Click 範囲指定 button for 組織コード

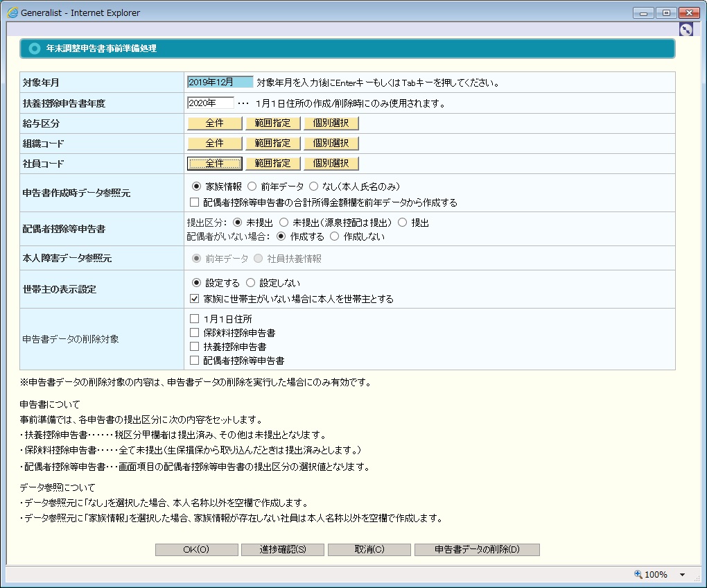point(273,144)
